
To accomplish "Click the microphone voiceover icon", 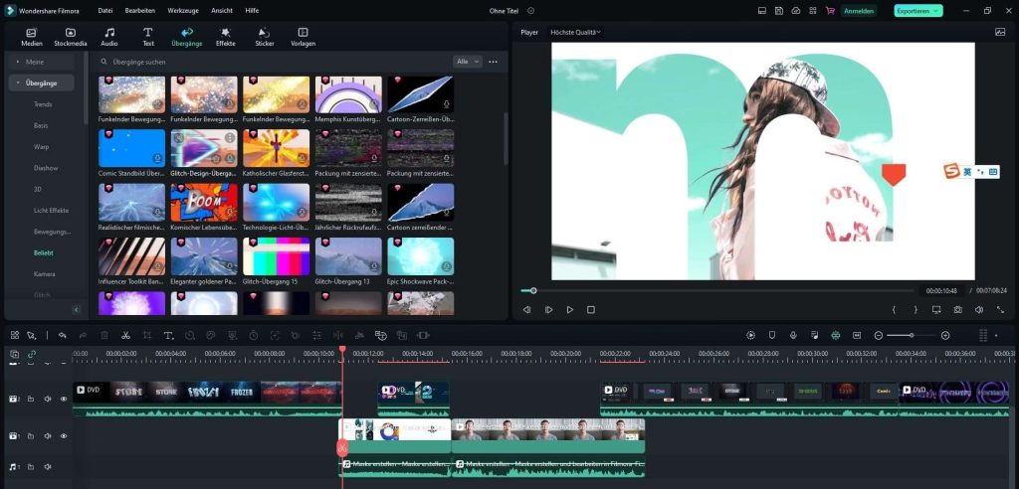I will click(x=793, y=335).
